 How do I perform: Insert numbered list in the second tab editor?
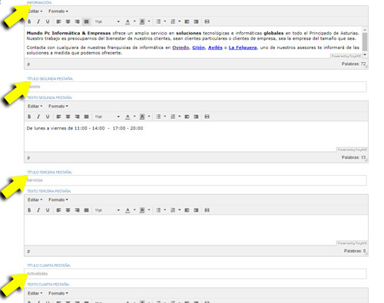coord(173,117)
